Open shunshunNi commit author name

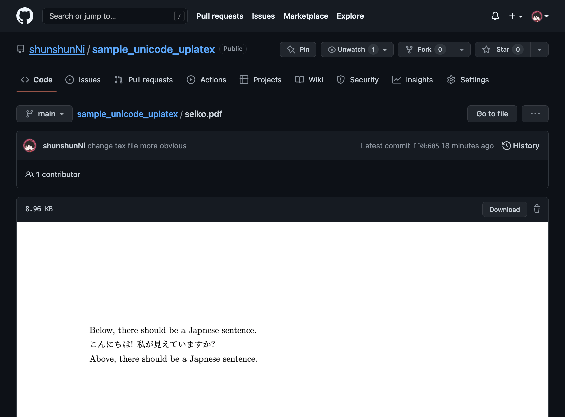[x=64, y=146]
